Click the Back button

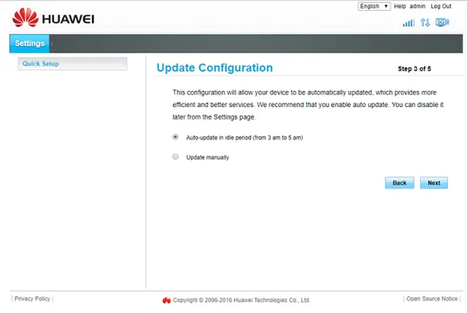[x=399, y=183]
